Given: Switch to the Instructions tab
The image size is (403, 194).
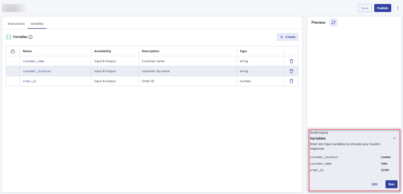Looking at the screenshot, I should [x=16, y=24].
